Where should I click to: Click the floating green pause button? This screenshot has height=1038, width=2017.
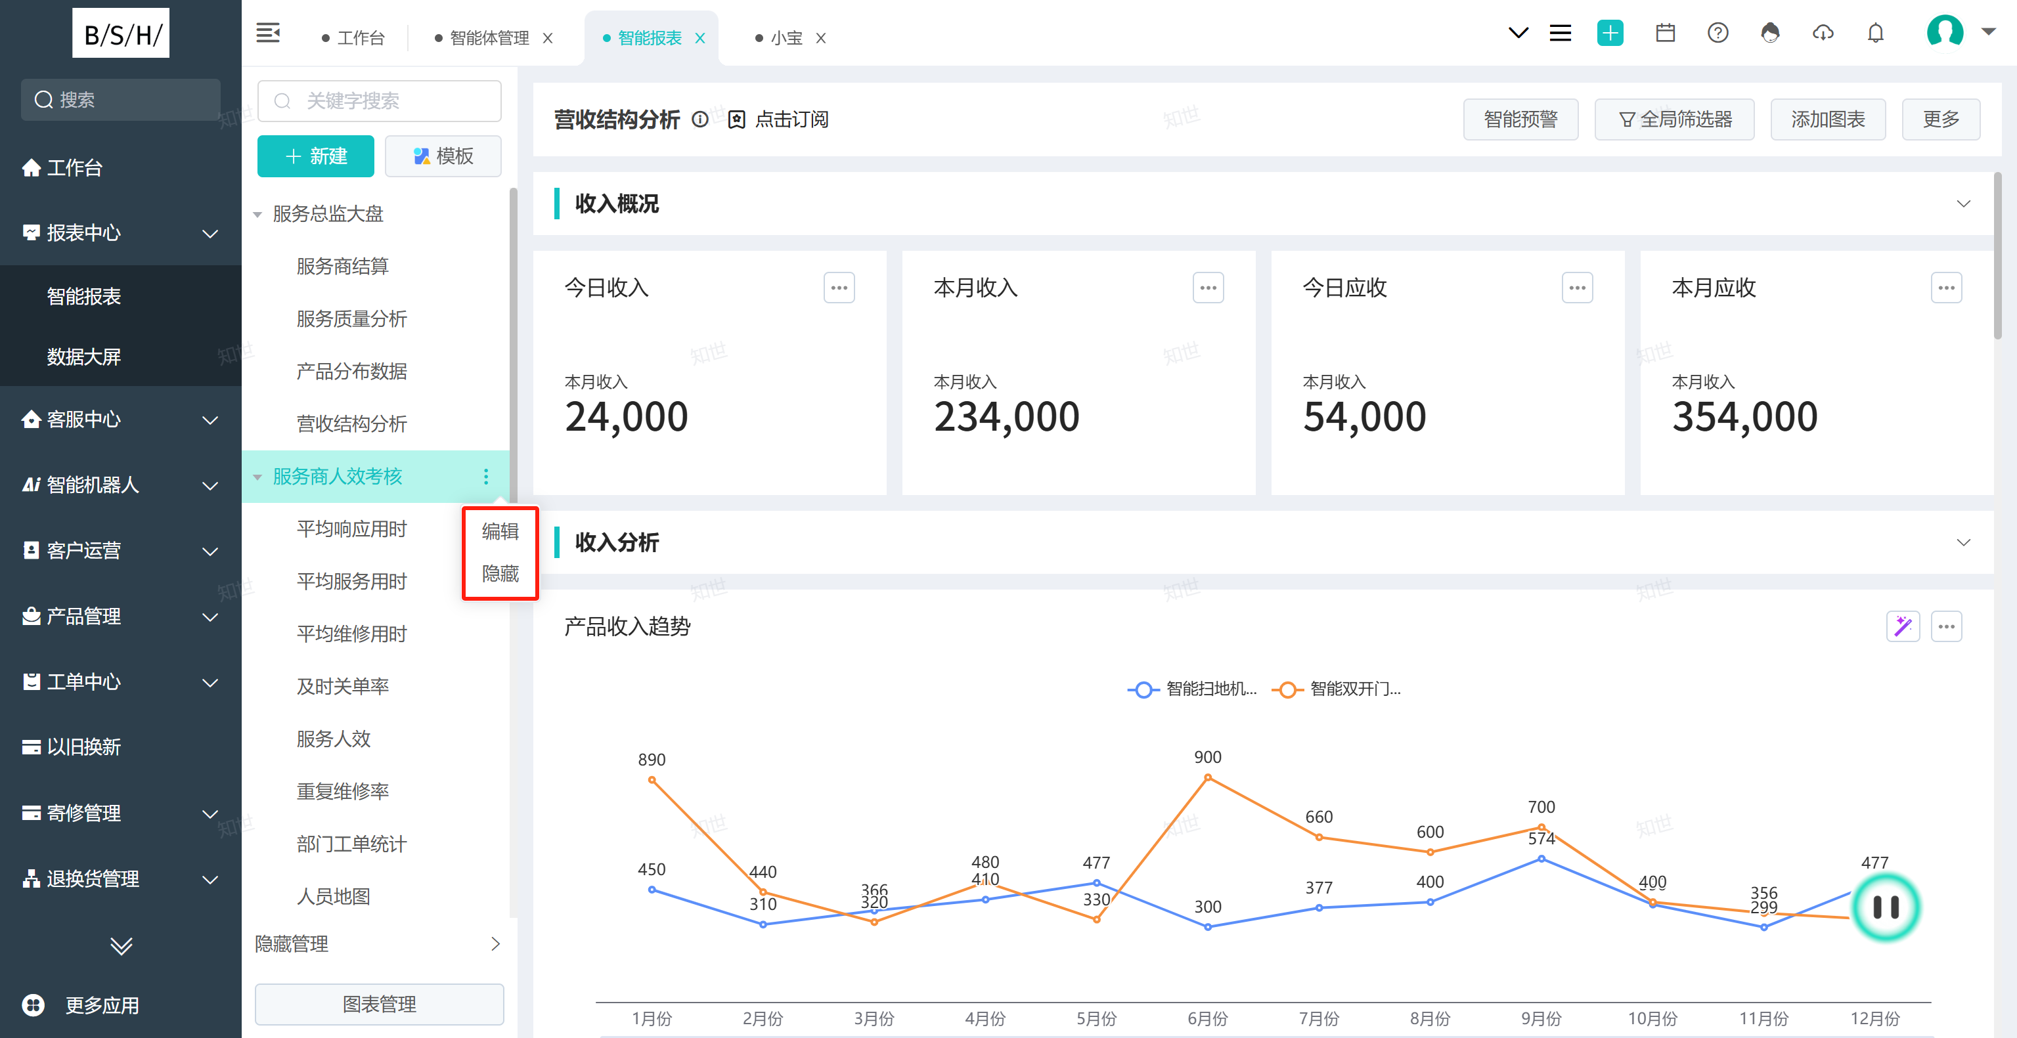[1886, 907]
